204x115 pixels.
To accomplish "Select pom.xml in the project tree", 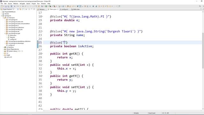I will point(9,57).
